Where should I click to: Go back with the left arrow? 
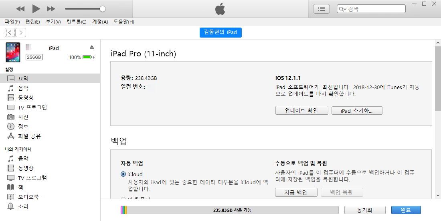(x=10, y=32)
